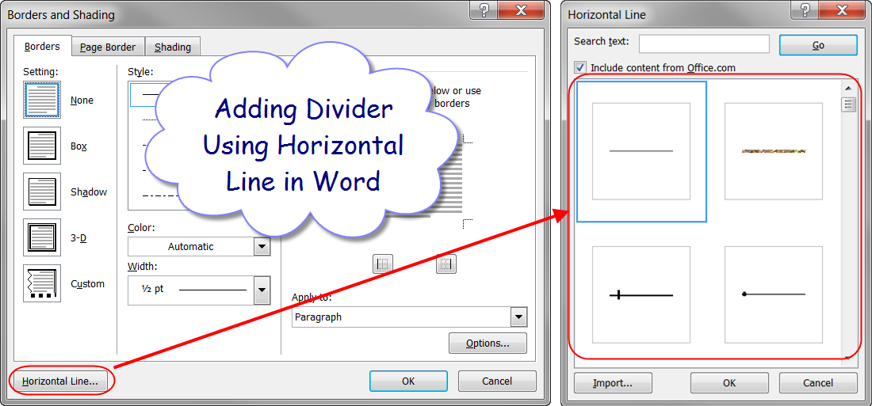The height and width of the screenshot is (406, 872).
Task: Click the Horizontal Line... button
Action: click(61, 381)
